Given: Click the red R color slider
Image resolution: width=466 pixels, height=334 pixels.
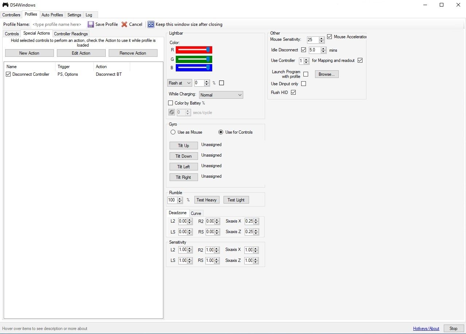Looking at the screenshot, I should coord(194,50).
